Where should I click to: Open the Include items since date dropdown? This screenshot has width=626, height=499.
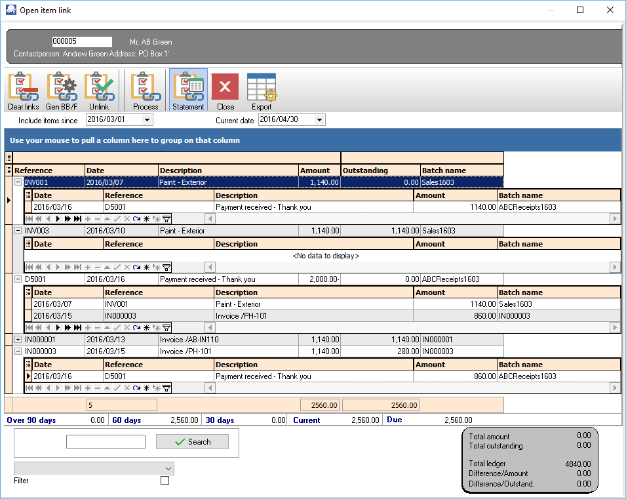tap(147, 120)
